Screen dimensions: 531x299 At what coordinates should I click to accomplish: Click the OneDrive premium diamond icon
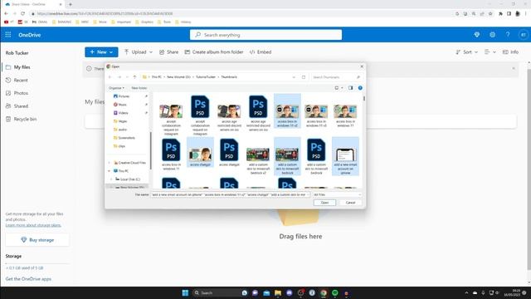477,35
